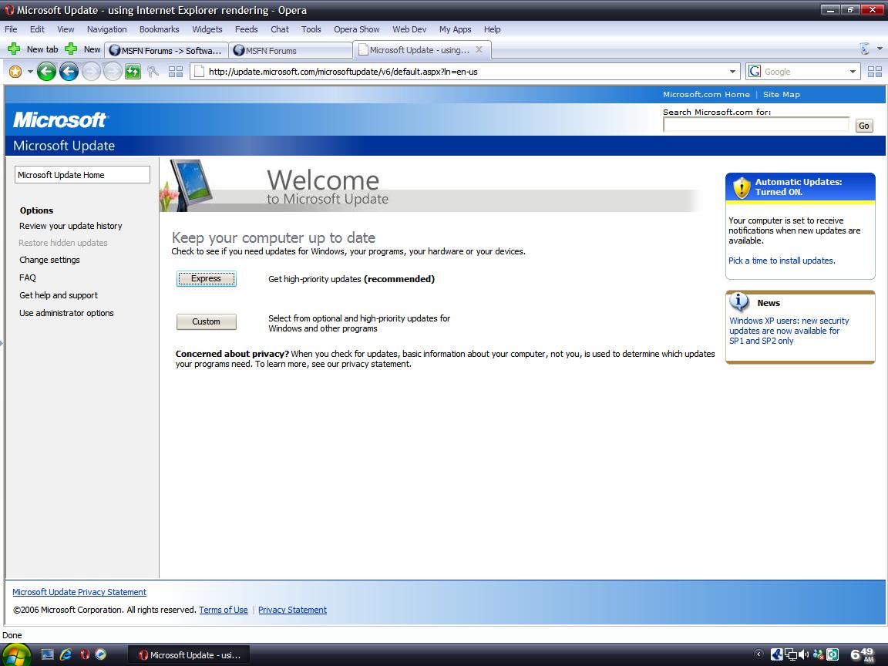
Task: Click the green tray icon beside the clock
Action: pos(832,654)
